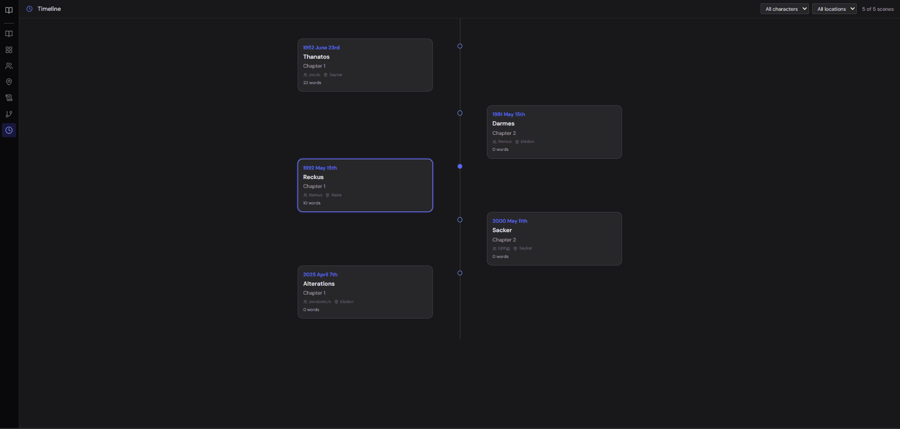Select the filled timeline marker for Reckus
Image resolution: width=900 pixels, height=429 pixels.
click(x=460, y=166)
